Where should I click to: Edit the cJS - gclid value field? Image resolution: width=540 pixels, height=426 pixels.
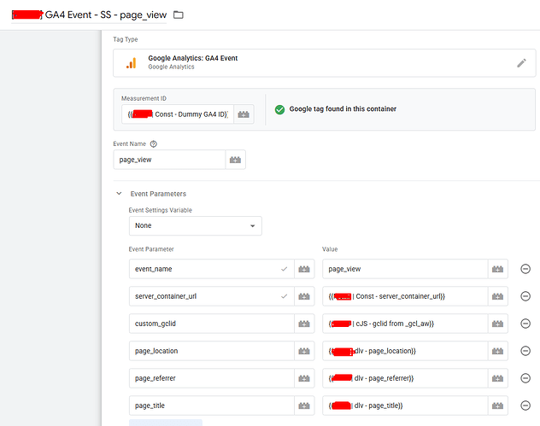(405, 324)
